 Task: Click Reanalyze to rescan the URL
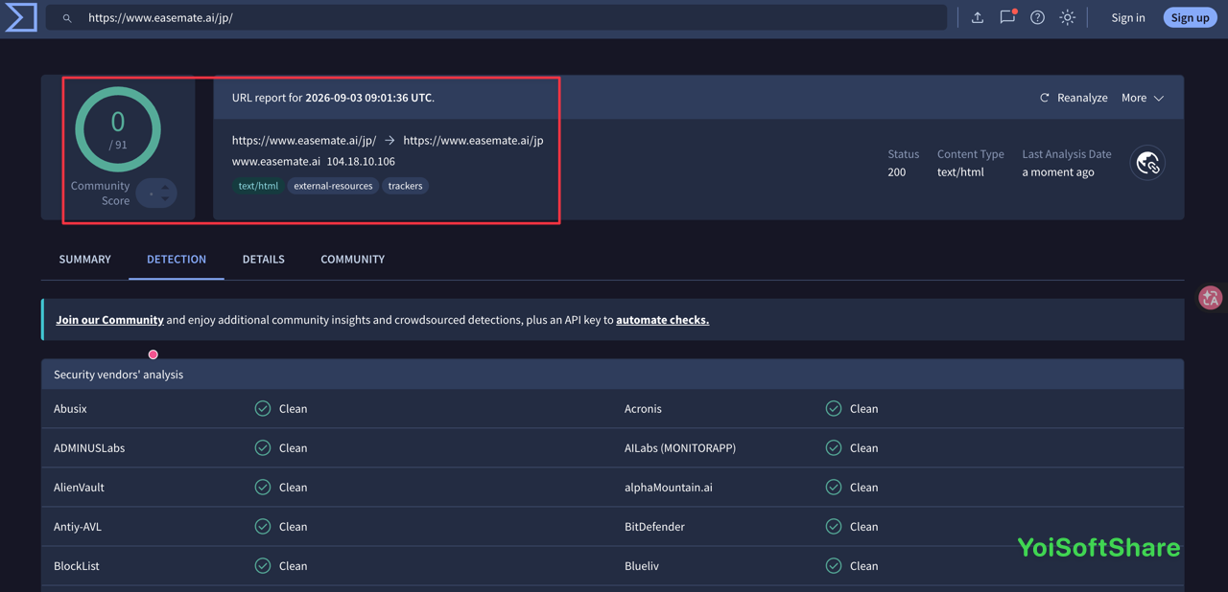pyautogui.click(x=1074, y=98)
